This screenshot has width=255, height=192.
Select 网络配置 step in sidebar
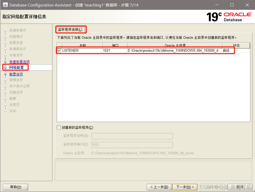pos(16,67)
